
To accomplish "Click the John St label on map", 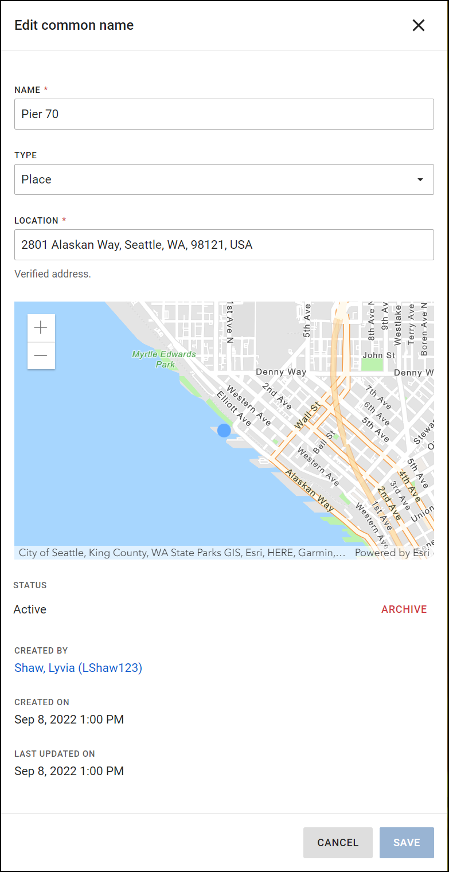I will 378,355.
